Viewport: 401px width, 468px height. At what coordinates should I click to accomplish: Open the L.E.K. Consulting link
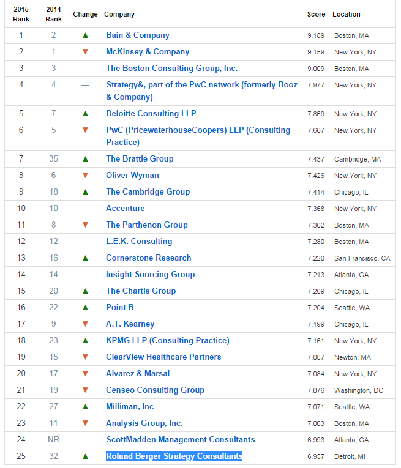coord(139,241)
